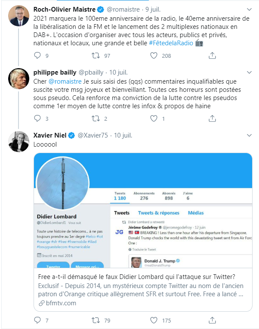This screenshot has height=329, width=259.
Task: Reply to Roch-Olivier Maistre's tweet
Action: click(37, 56)
